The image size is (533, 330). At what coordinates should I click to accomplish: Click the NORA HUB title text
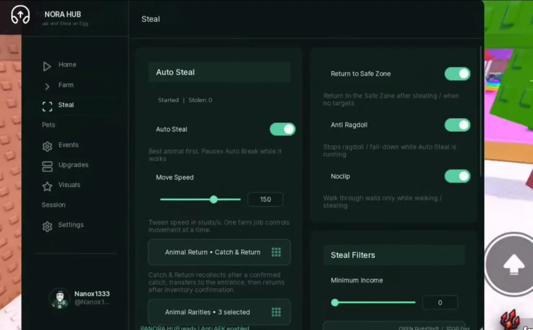62,14
